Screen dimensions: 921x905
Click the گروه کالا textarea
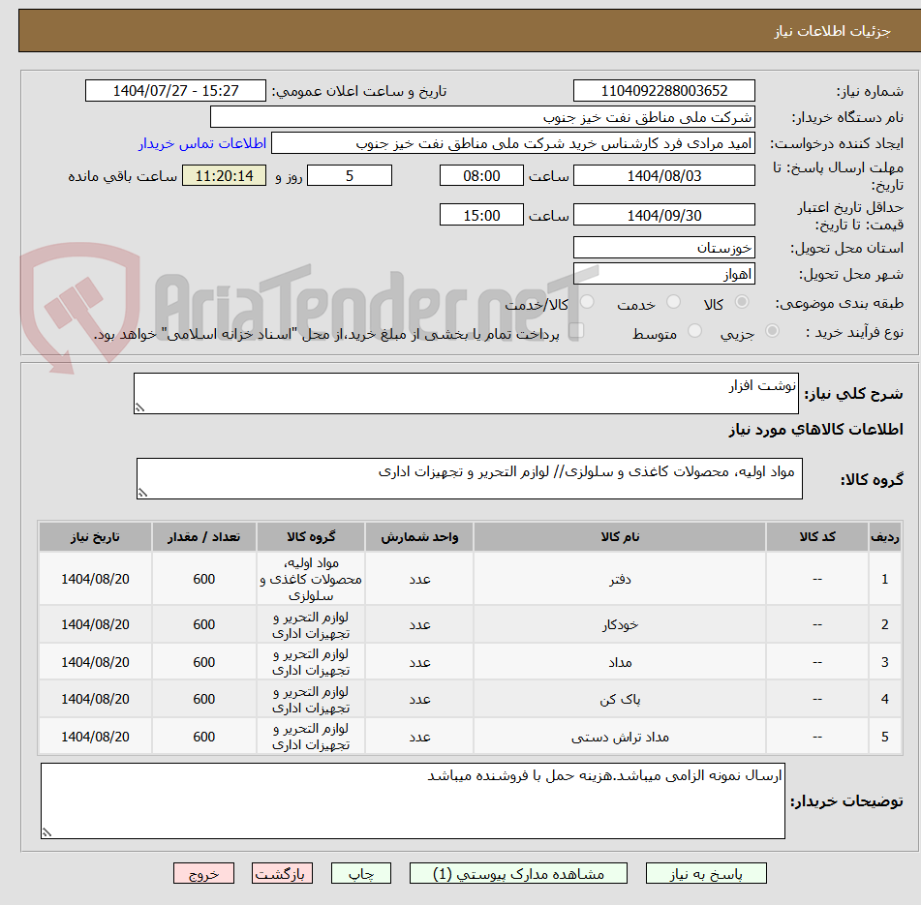pyautogui.click(x=470, y=478)
